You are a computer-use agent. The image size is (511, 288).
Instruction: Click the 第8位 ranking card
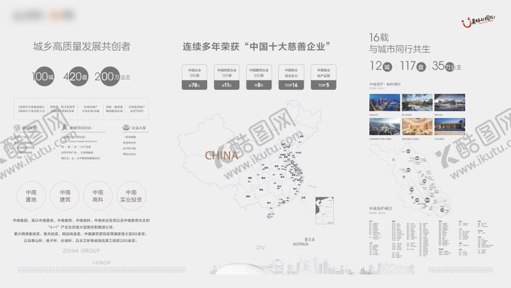[258, 77]
